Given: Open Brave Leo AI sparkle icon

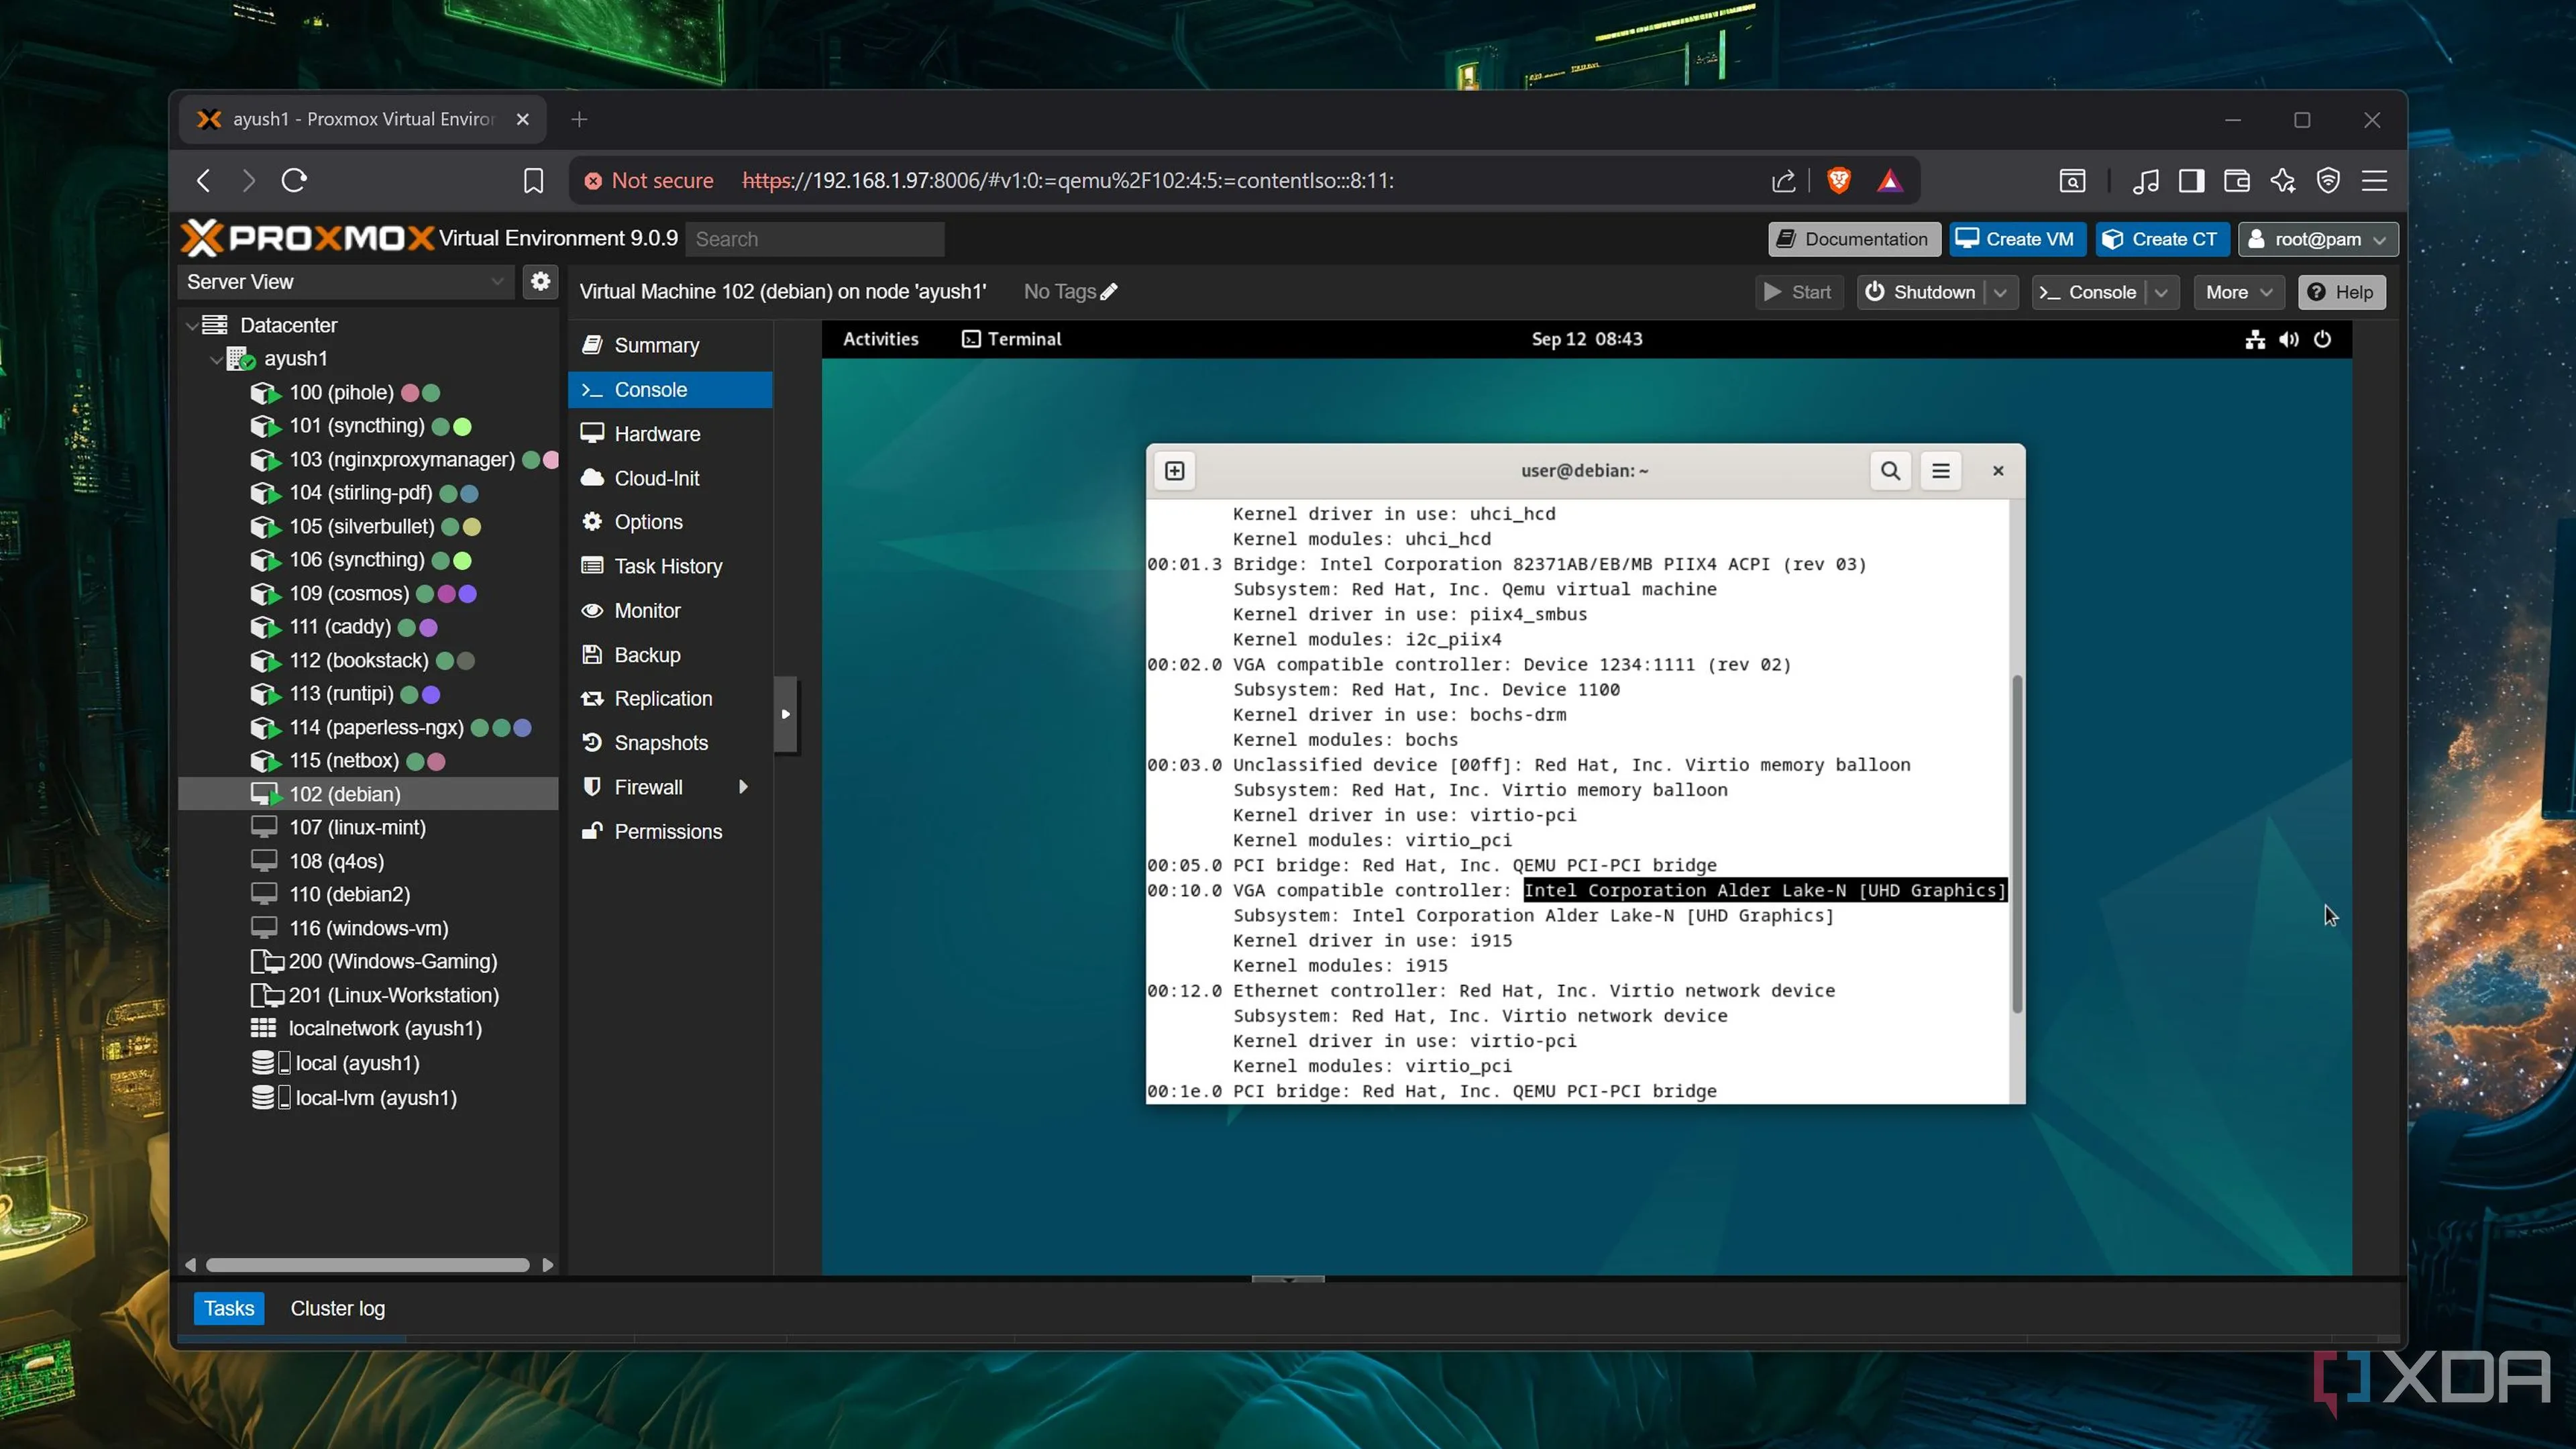Looking at the screenshot, I should pyautogui.click(x=2283, y=181).
